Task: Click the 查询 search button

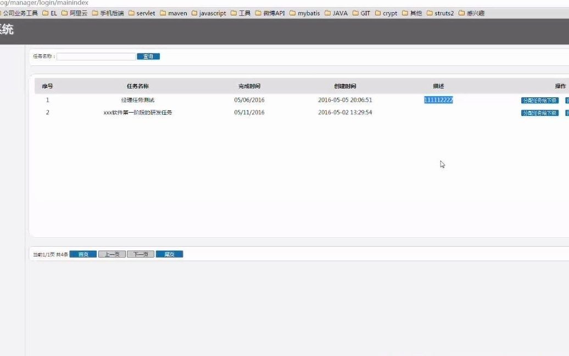Action: (x=148, y=56)
